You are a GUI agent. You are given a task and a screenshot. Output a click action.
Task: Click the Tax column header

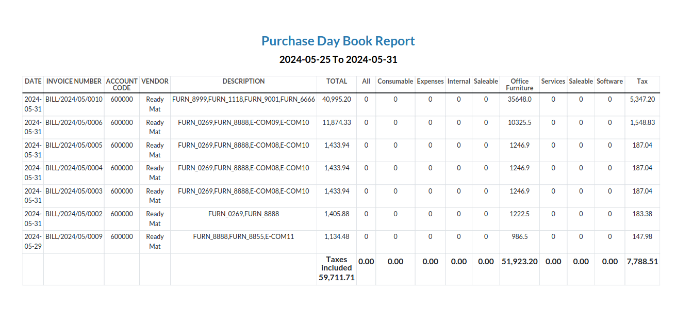642,82
